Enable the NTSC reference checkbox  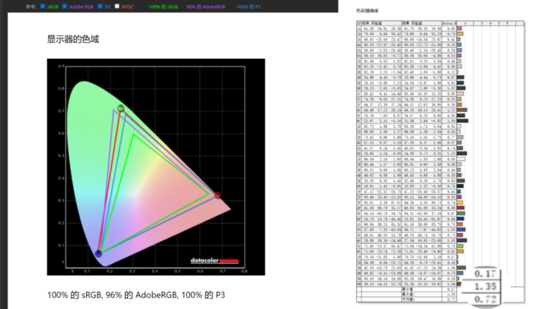117,6
